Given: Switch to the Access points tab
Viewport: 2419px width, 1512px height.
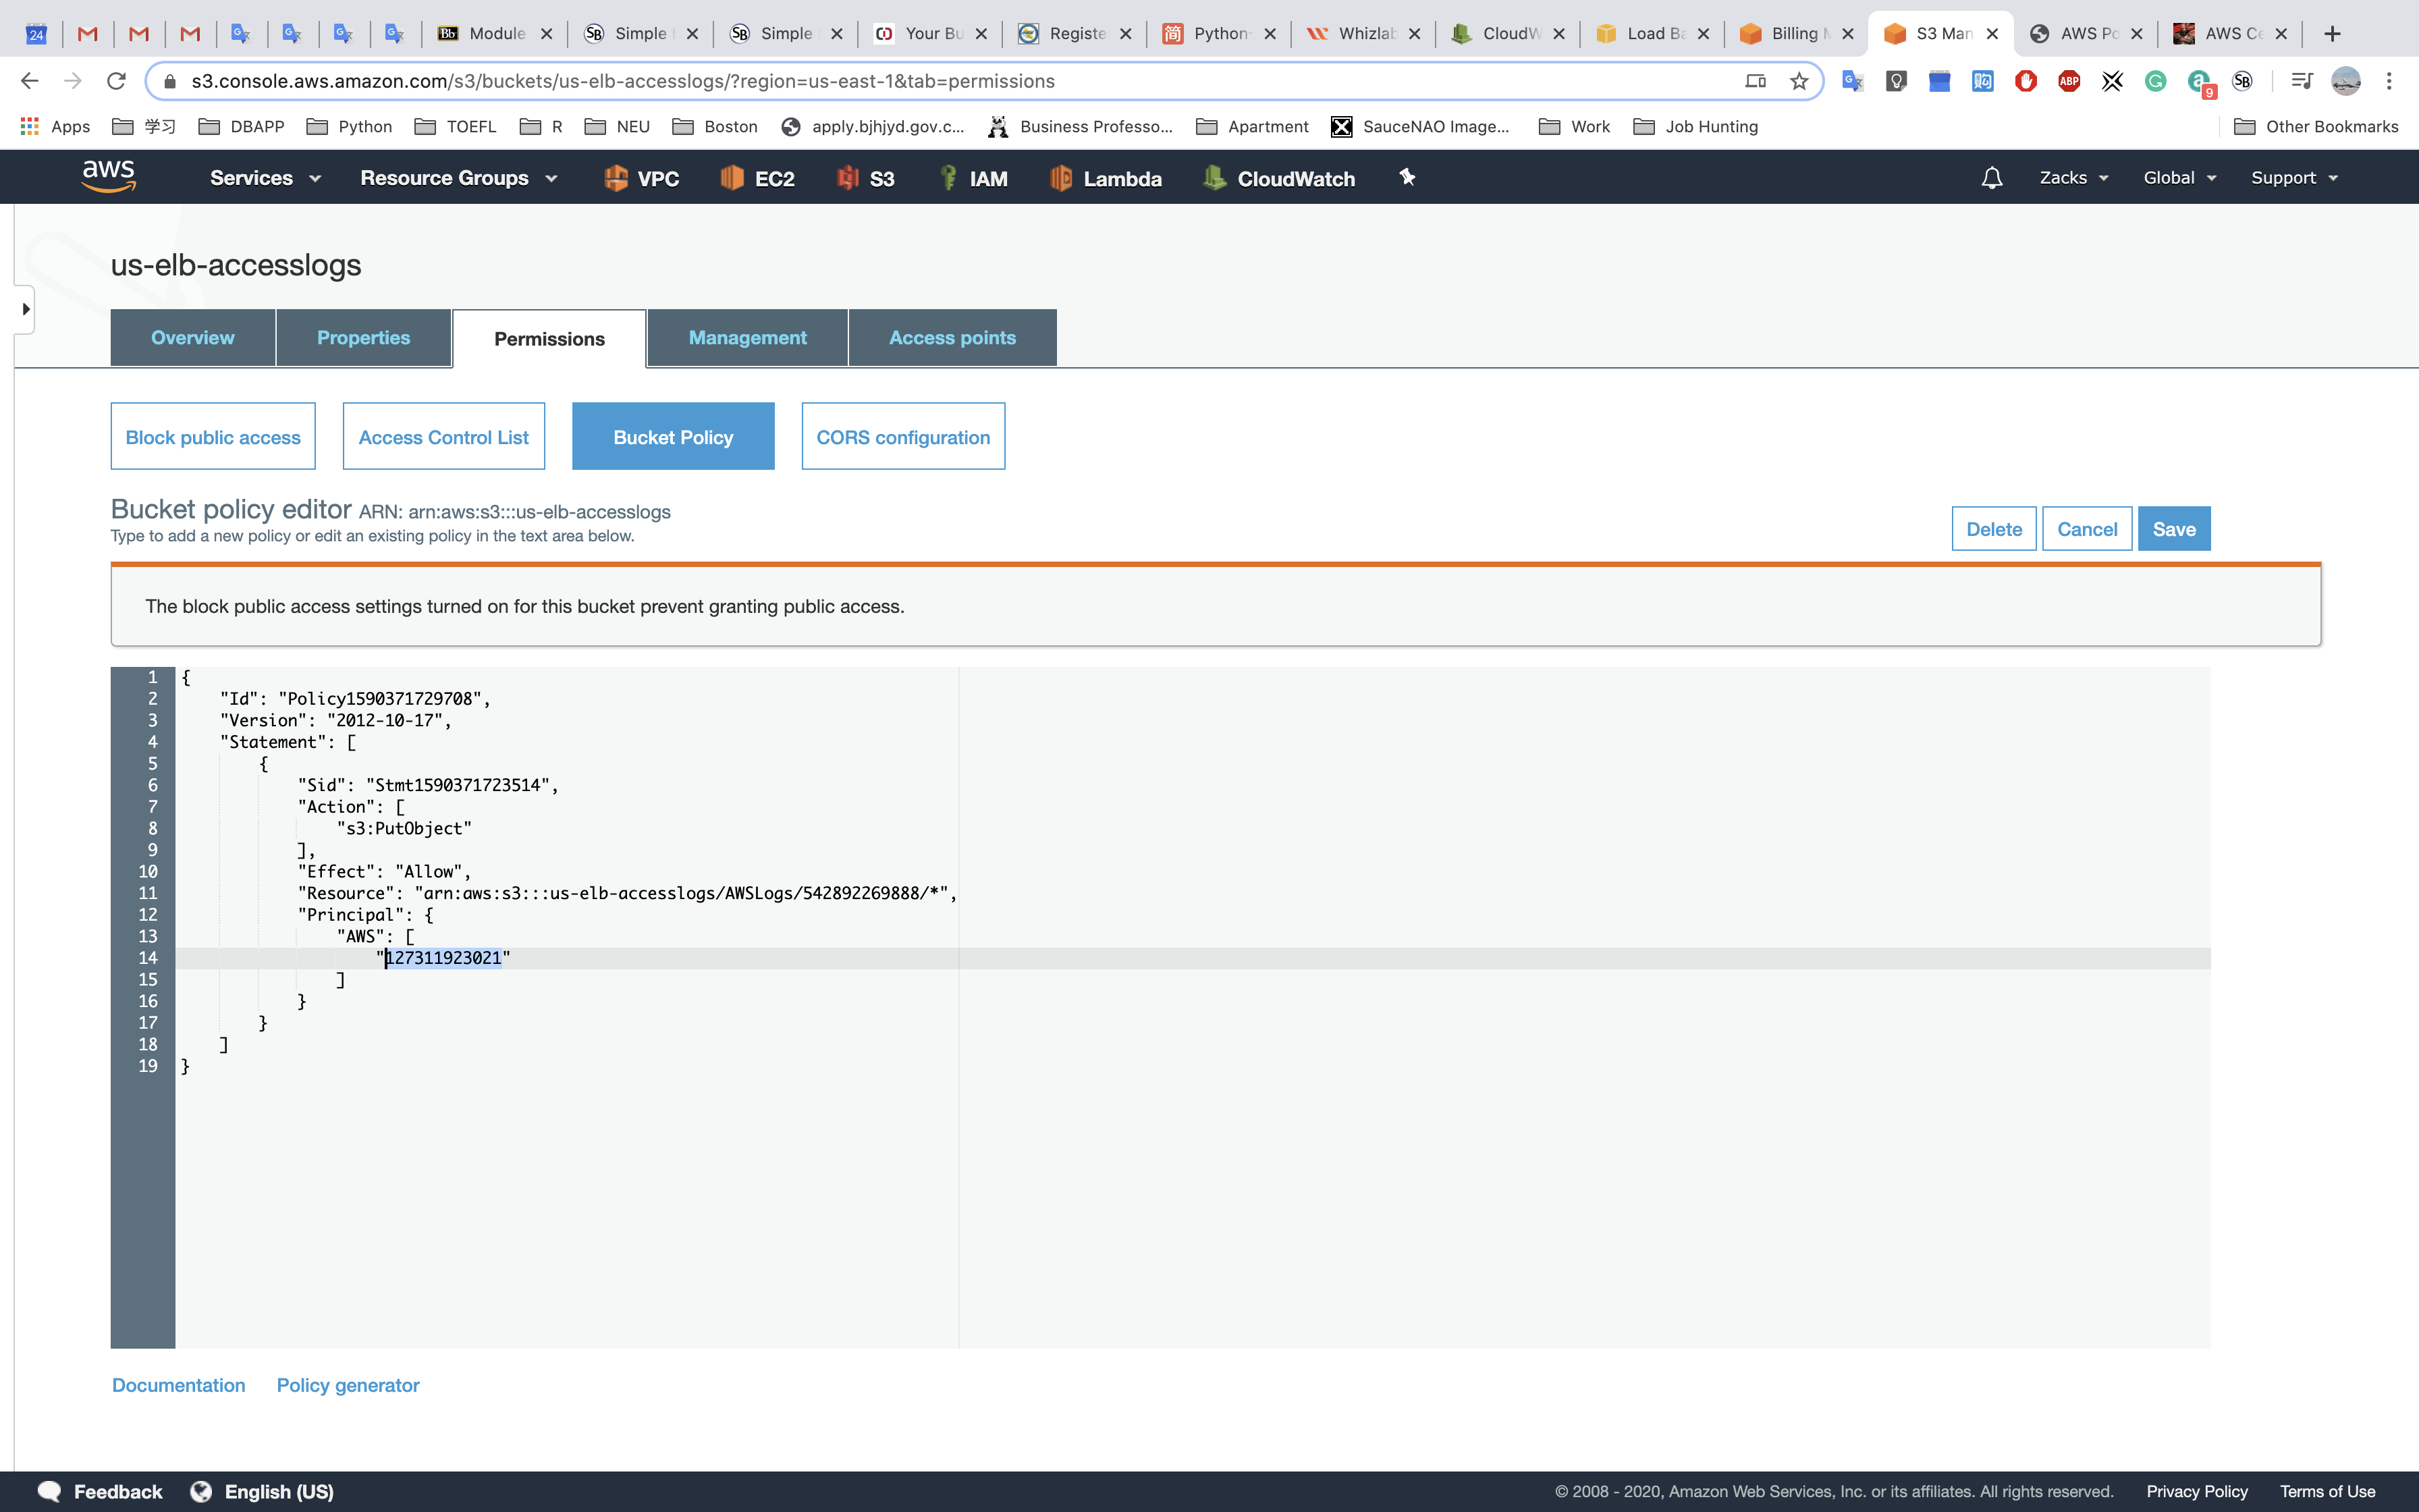Looking at the screenshot, I should [x=952, y=338].
